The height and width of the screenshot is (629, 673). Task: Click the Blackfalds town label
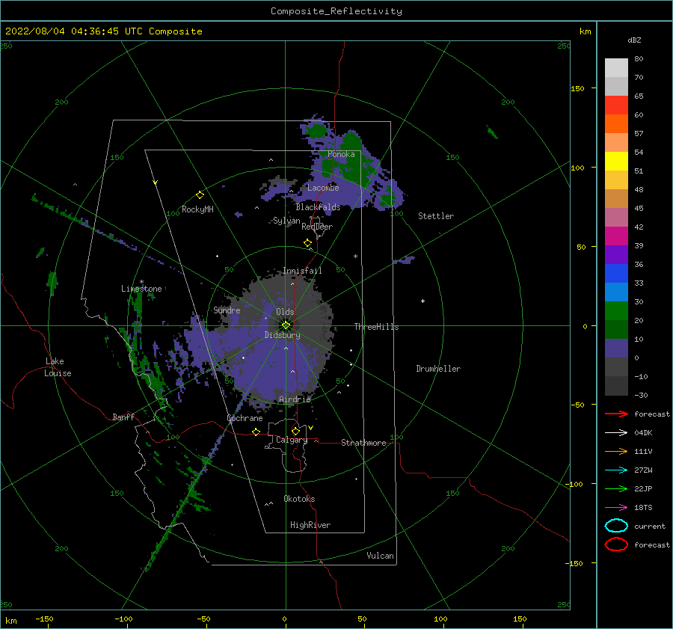(318, 207)
